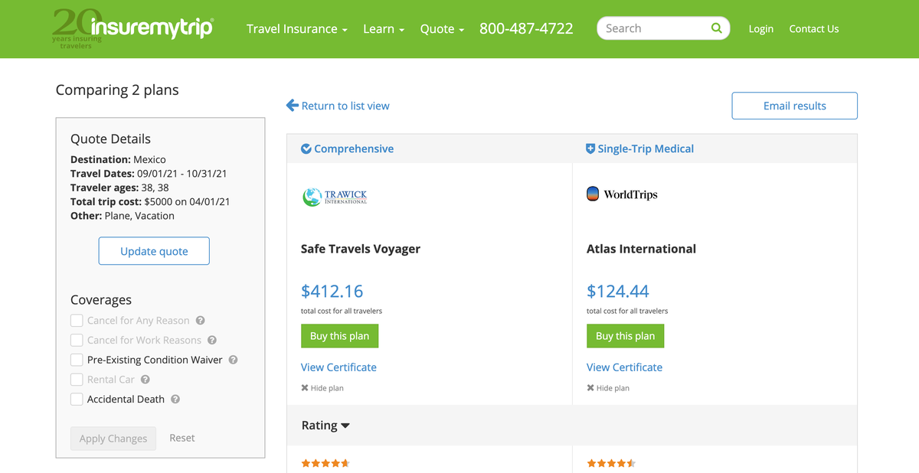The image size is (919, 473).
Task: View Certificate for Safe Travels Voyager
Action: coord(338,367)
